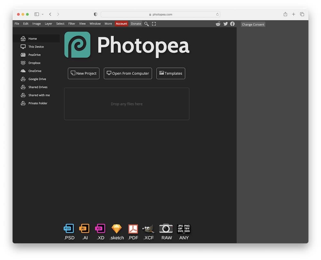Click the photopea.com address bar
Screen dimensions: 321x260
(x=160, y=14)
